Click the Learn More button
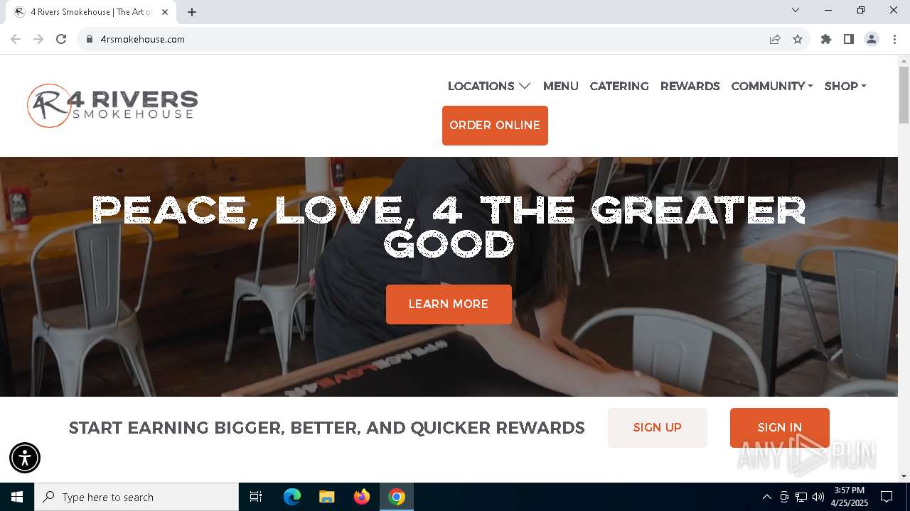 point(449,304)
